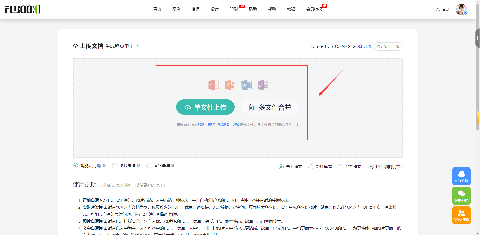Expand the file format list arrow
Viewport: 480px width, 235px height.
click(x=239, y=93)
